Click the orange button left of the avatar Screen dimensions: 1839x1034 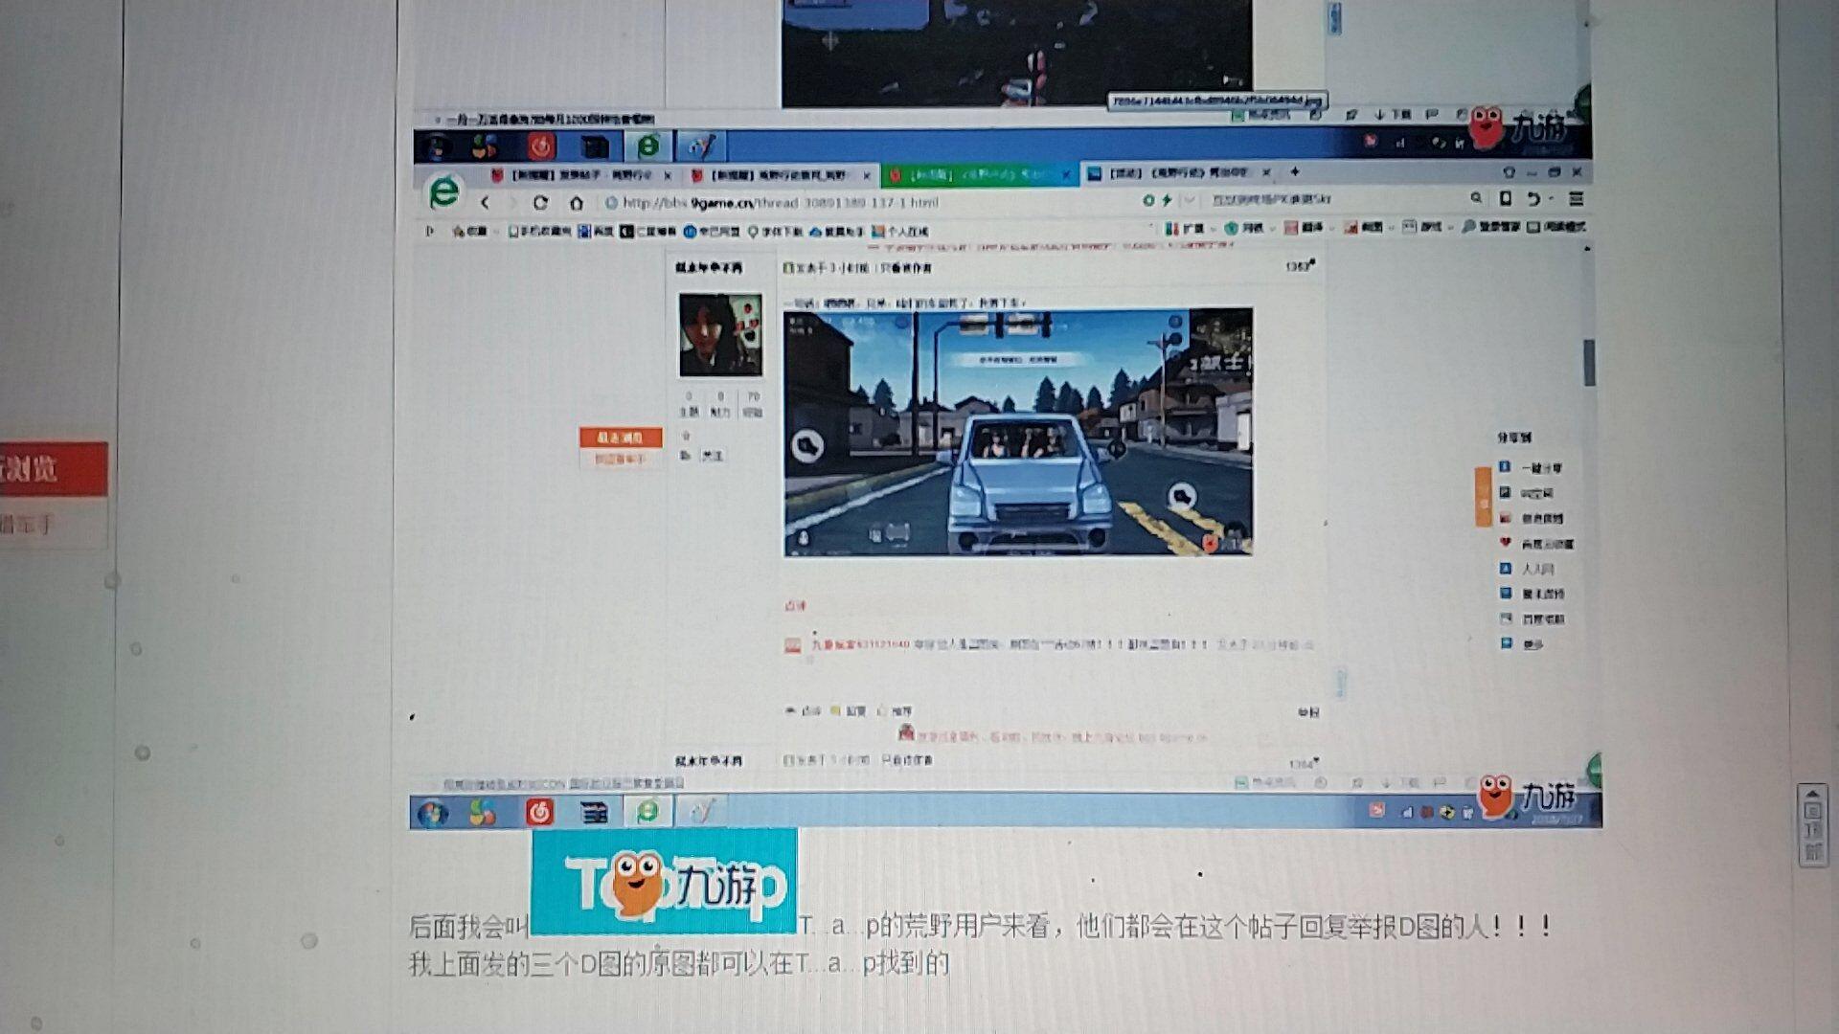pyautogui.click(x=621, y=438)
